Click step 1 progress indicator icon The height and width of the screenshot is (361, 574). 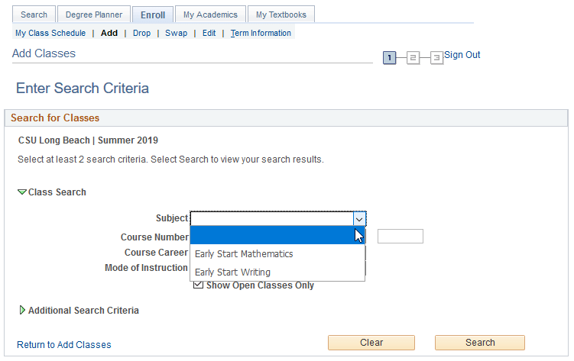[x=390, y=58]
